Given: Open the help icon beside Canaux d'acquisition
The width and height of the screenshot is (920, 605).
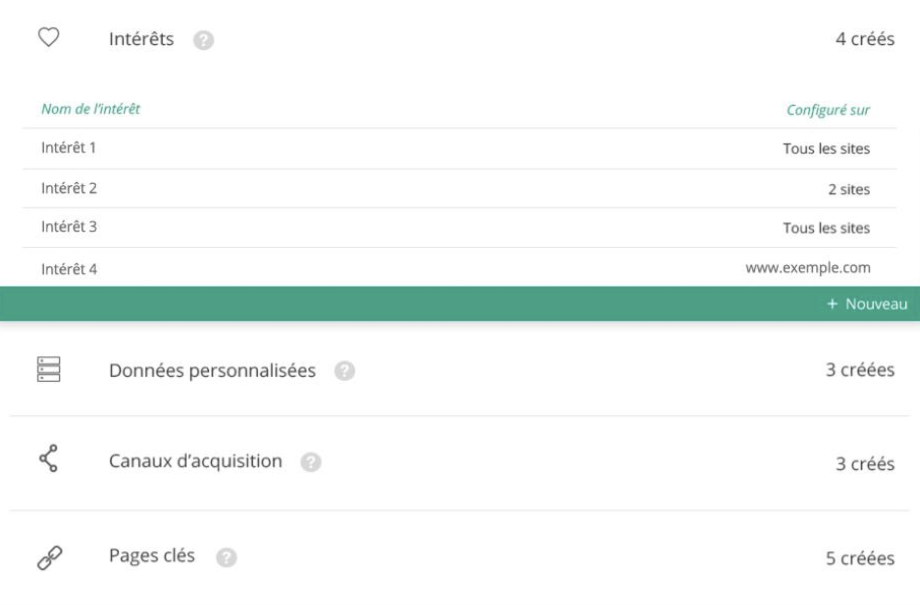Looking at the screenshot, I should point(311,462).
